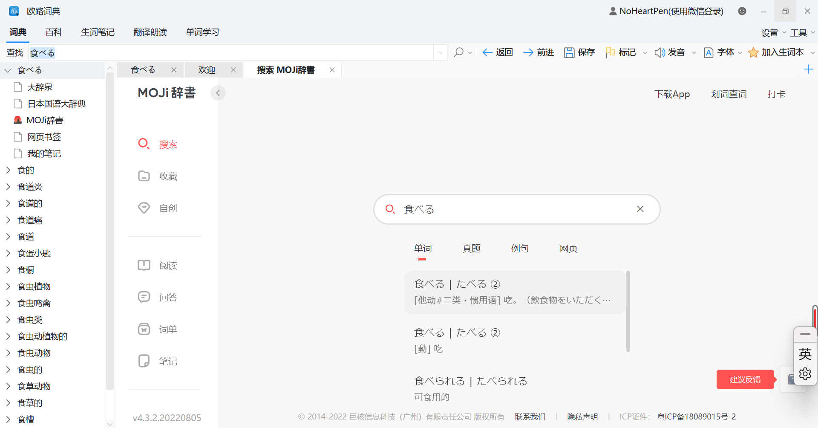The width and height of the screenshot is (818, 428).
Task: Click the 加入生词本 star icon
Action: [753, 52]
